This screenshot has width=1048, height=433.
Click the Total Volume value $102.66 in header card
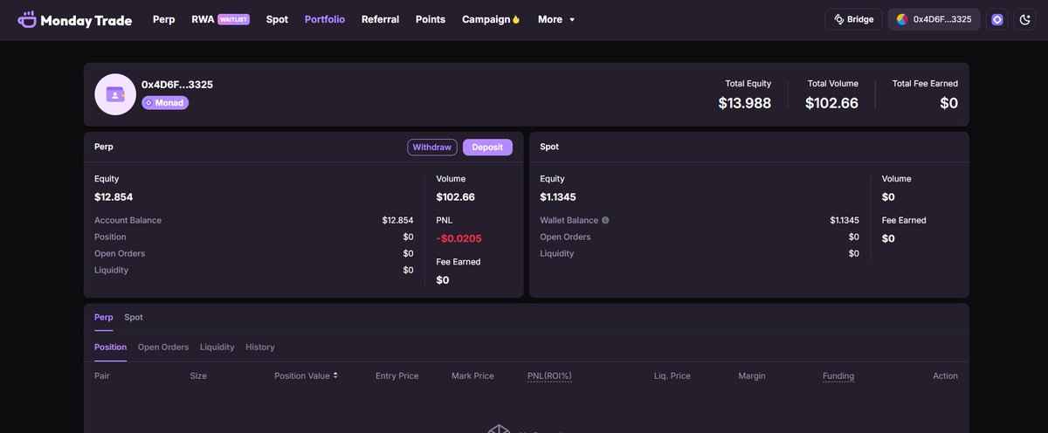(x=832, y=103)
